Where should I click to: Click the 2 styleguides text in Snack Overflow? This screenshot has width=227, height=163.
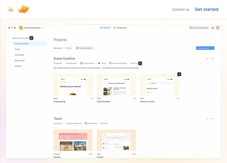click(x=71, y=63)
